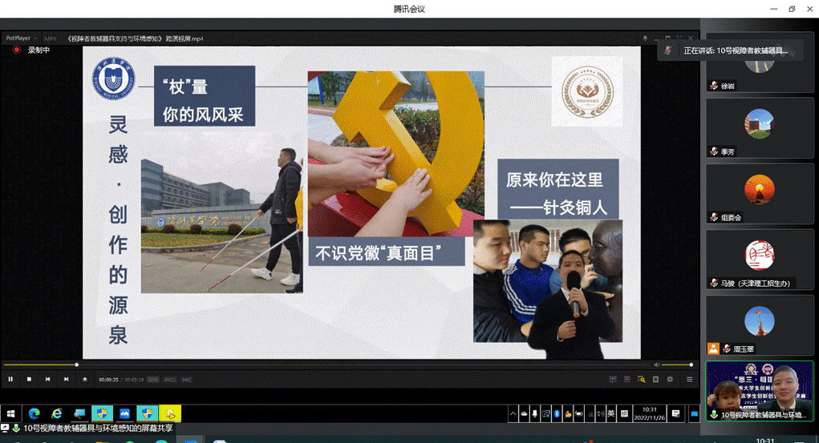The image size is (819, 443).
Task: Toggle 3D video mode
Action: pos(627,379)
